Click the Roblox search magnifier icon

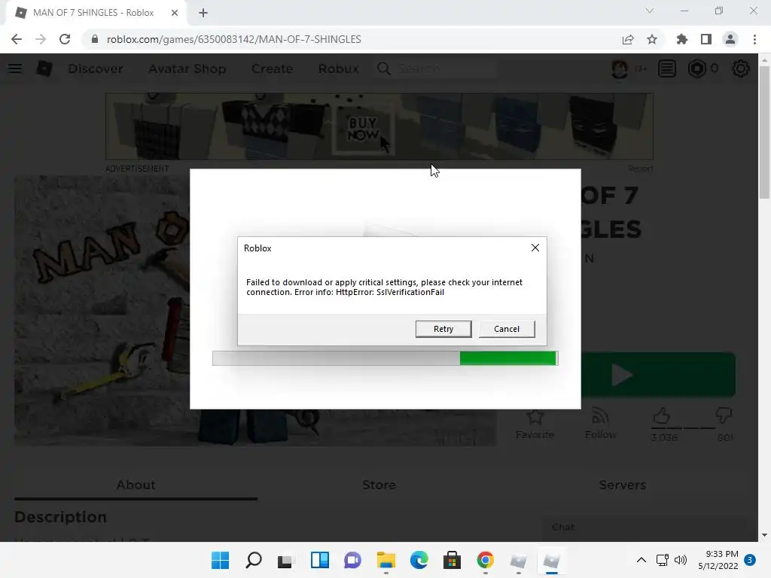click(384, 68)
